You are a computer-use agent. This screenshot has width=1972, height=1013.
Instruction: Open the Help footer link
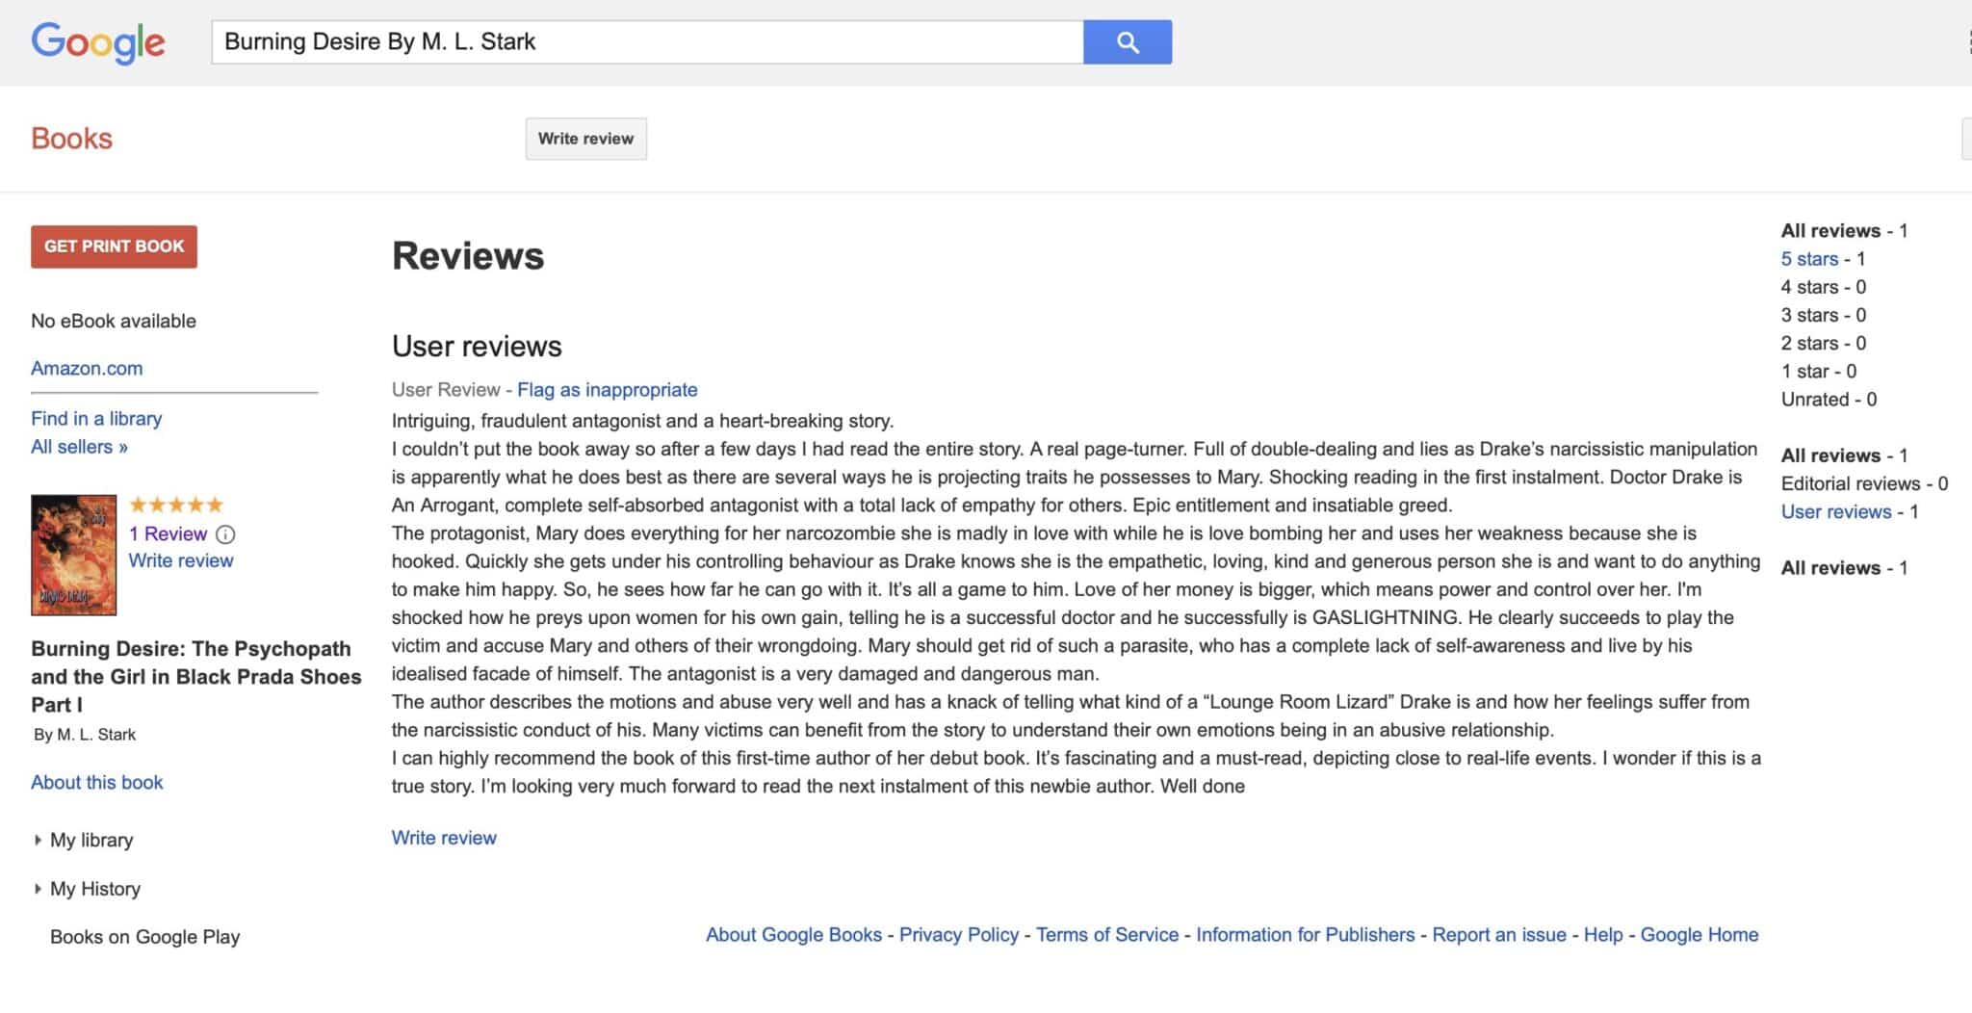[x=1603, y=935]
